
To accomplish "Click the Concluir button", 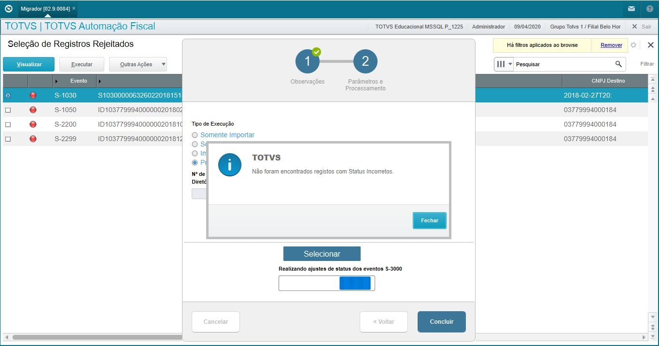I will (442, 322).
